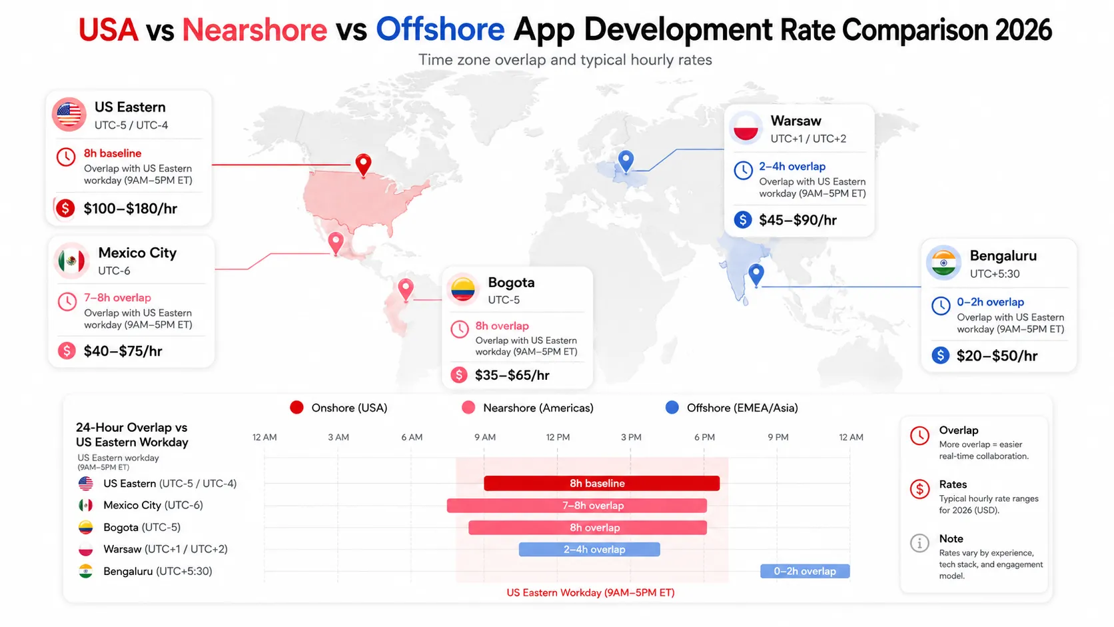Image resolution: width=1114 pixels, height=627 pixels.
Task: Click the 12 PM timeline axis label
Action: tap(558, 437)
